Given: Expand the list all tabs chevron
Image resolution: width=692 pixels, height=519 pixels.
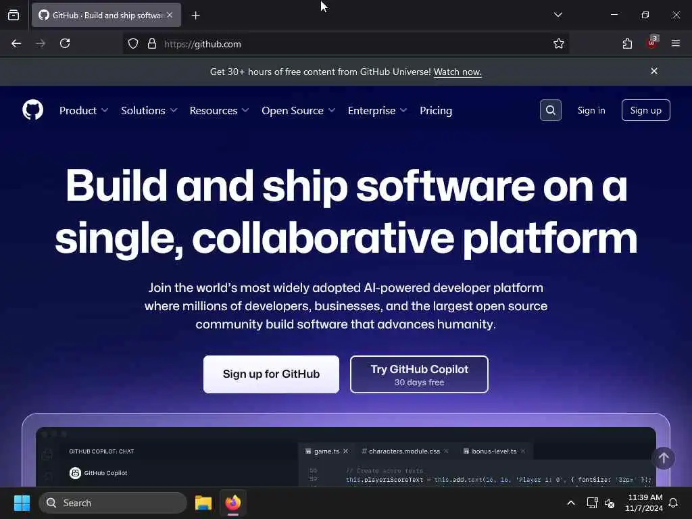Looking at the screenshot, I should pyautogui.click(x=558, y=15).
